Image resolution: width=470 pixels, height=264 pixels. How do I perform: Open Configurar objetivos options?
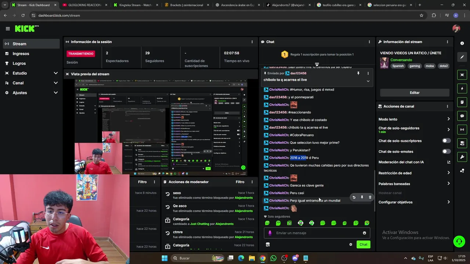point(415,202)
